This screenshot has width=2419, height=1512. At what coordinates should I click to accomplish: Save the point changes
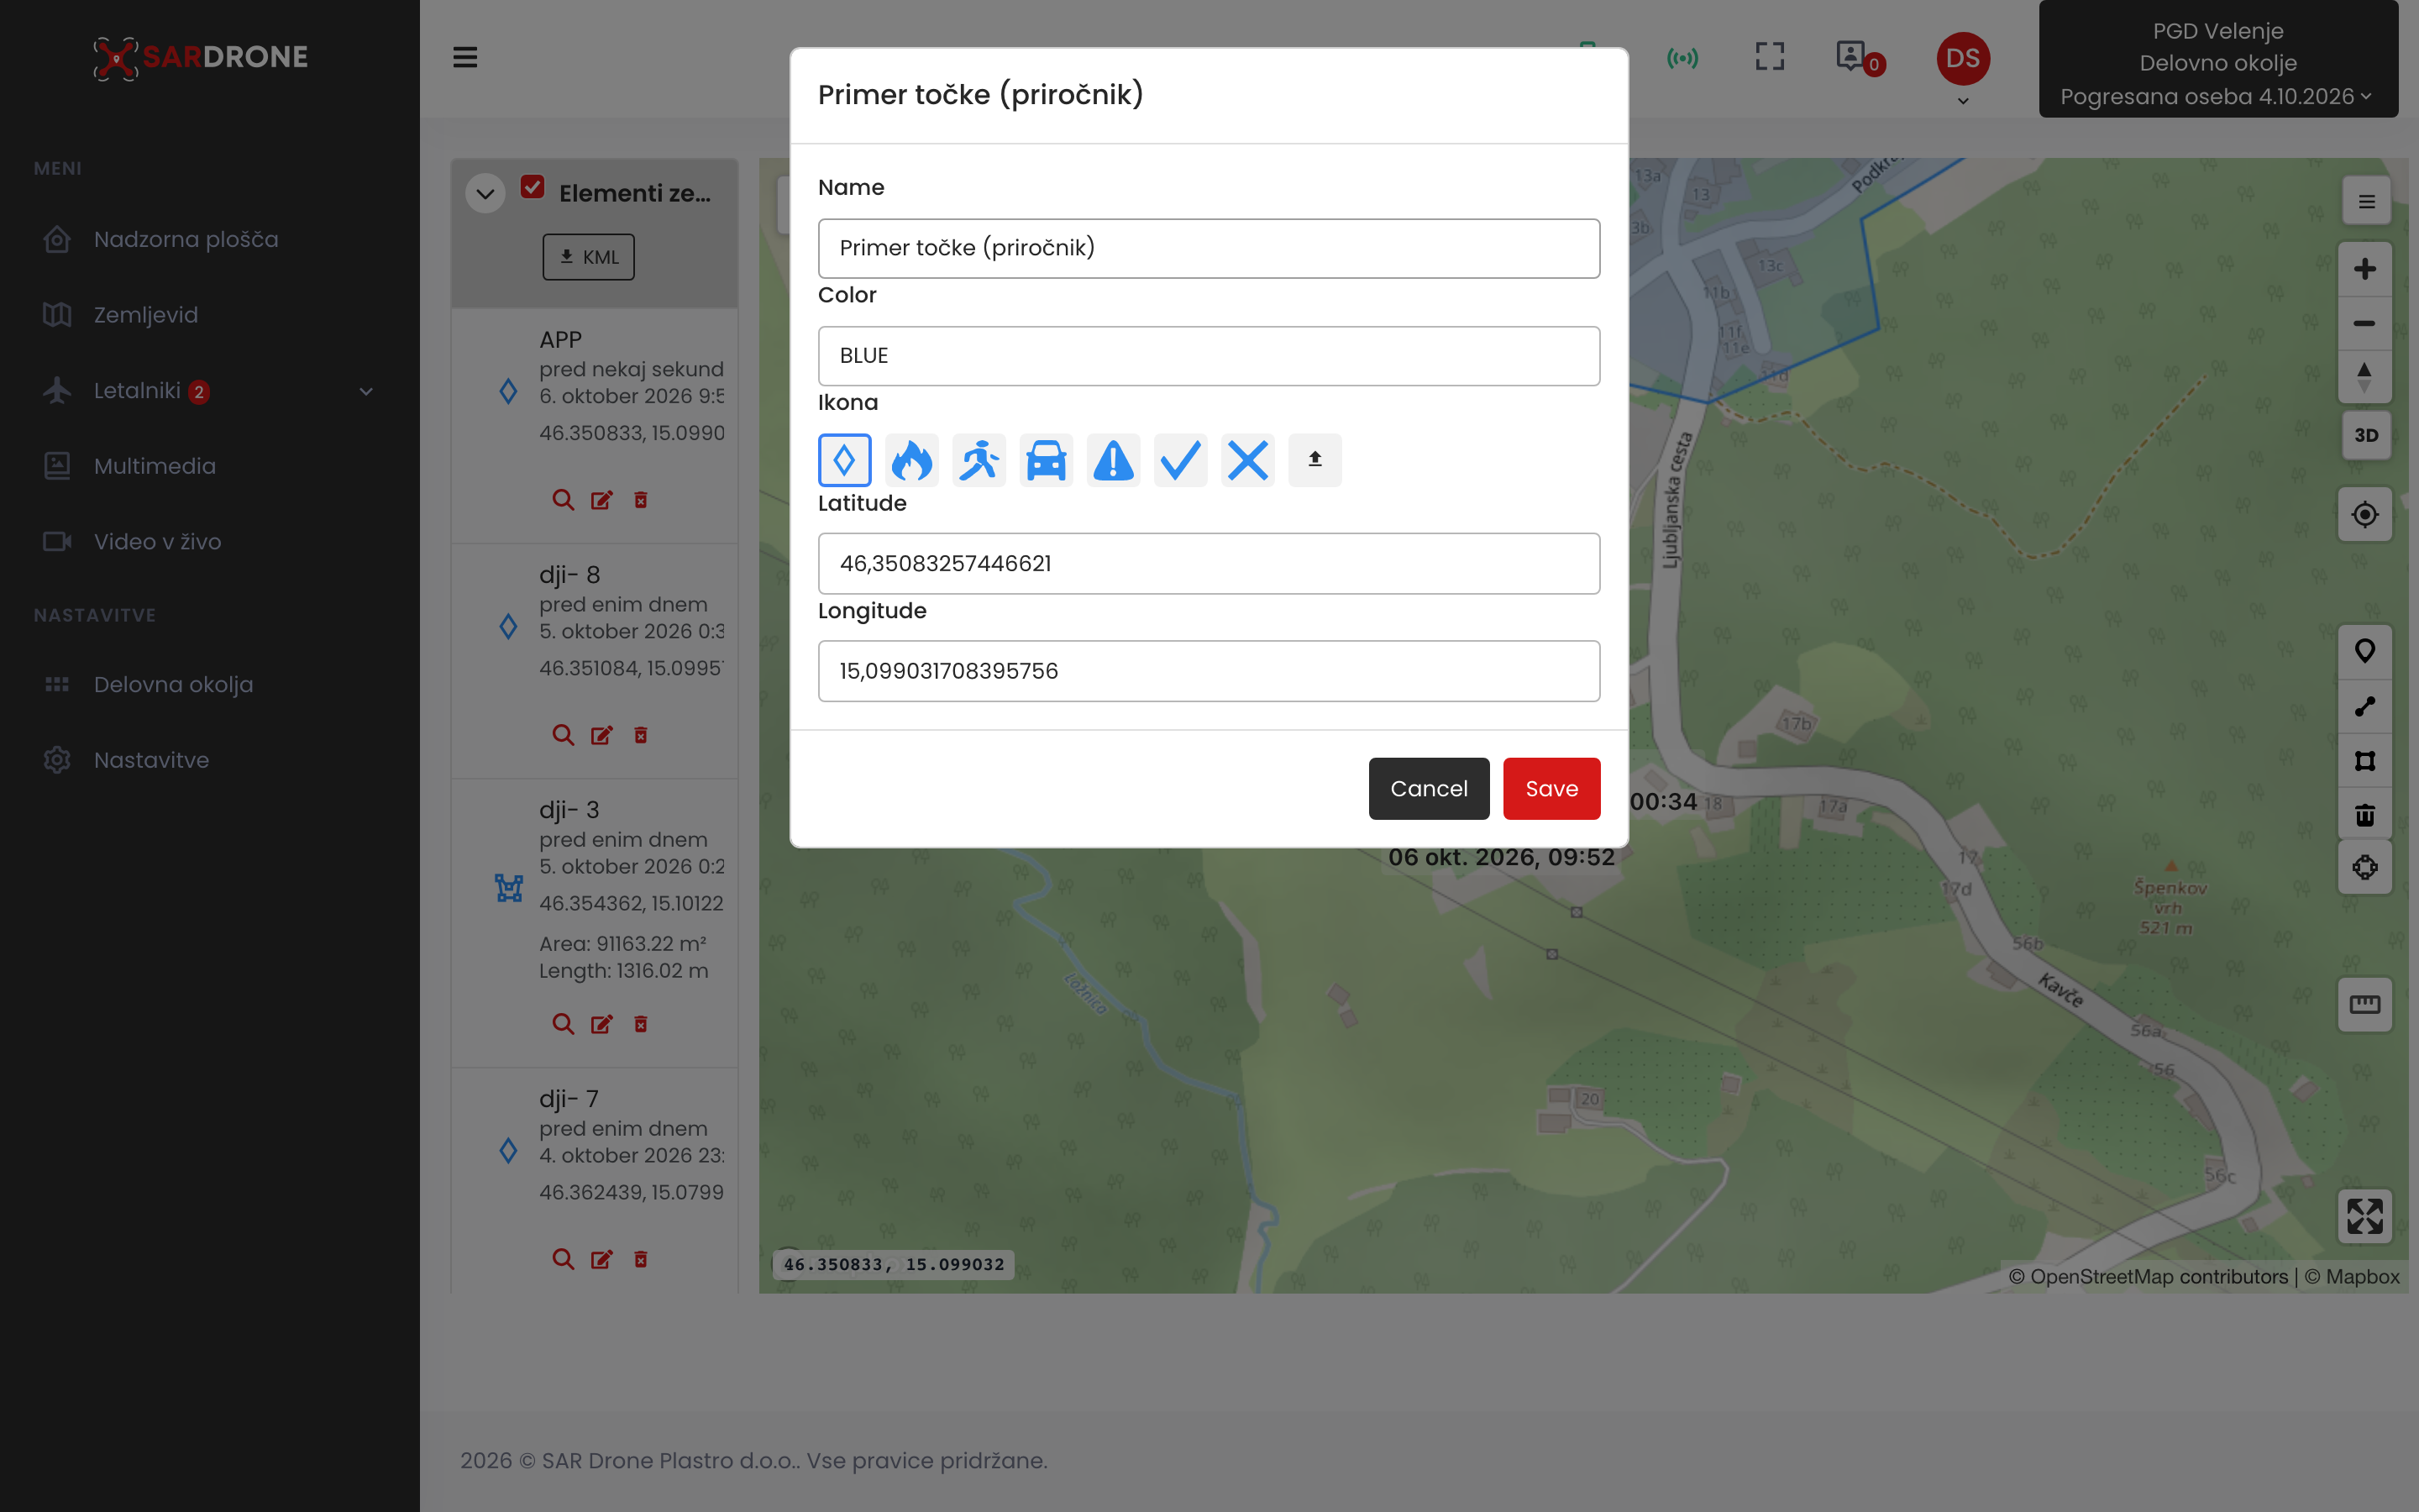[x=1551, y=789]
